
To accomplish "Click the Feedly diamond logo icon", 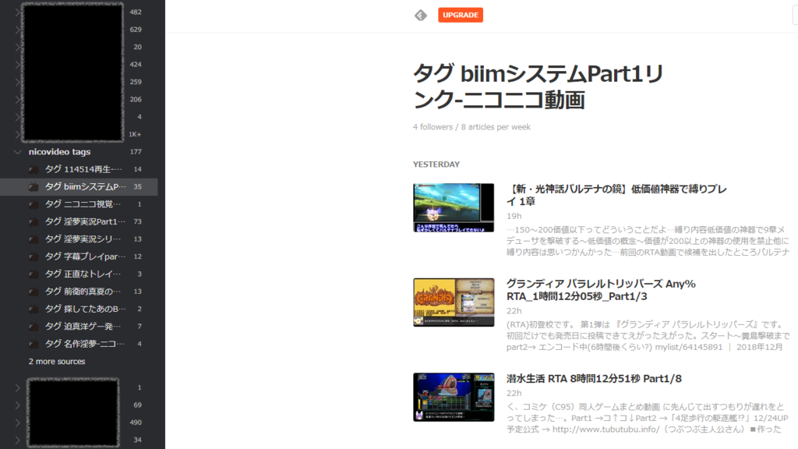I will [420, 16].
